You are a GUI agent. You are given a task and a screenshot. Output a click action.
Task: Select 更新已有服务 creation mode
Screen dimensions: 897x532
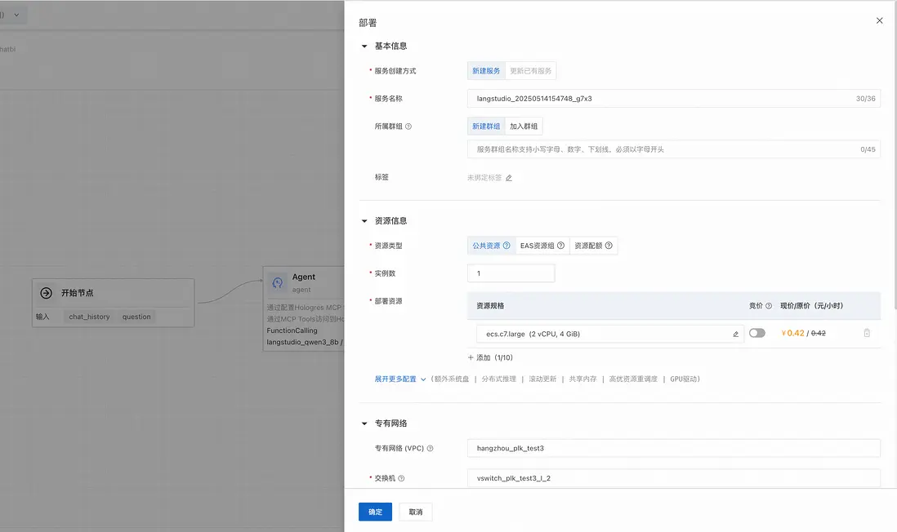(531, 71)
